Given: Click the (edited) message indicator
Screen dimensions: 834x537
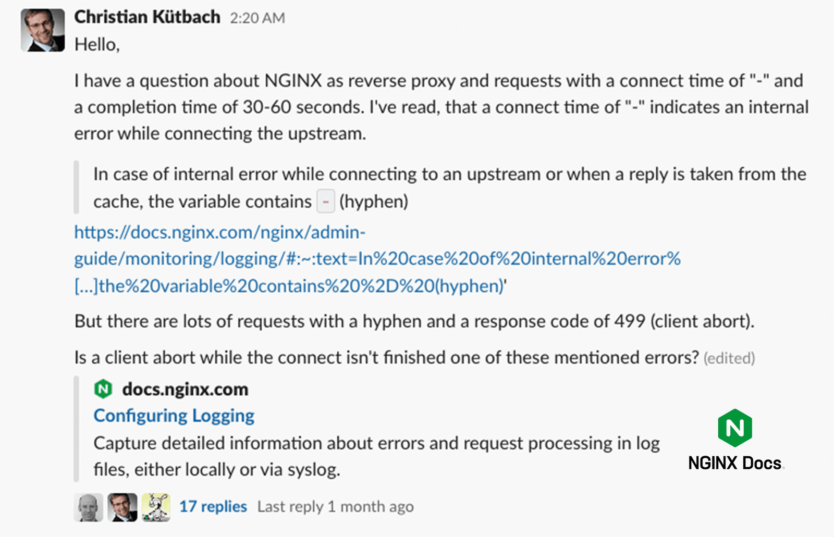Looking at the screenshot, I should pyautogui.click(x=728, y=358).
